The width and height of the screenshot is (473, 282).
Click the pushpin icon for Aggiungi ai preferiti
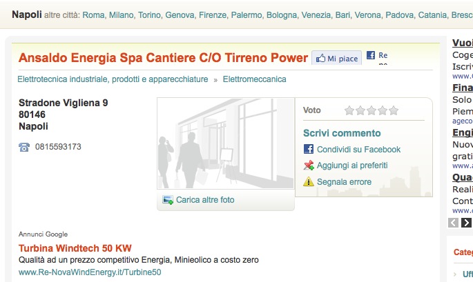[309, 165]
